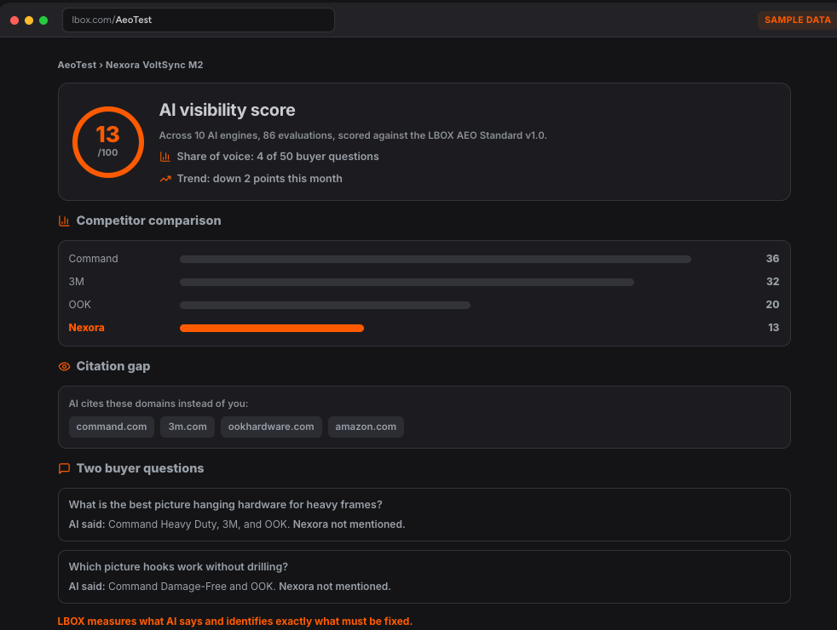837x630 pixels.
Task: Click the orange 13/100 score ring
Action: (x=108, y=142)
